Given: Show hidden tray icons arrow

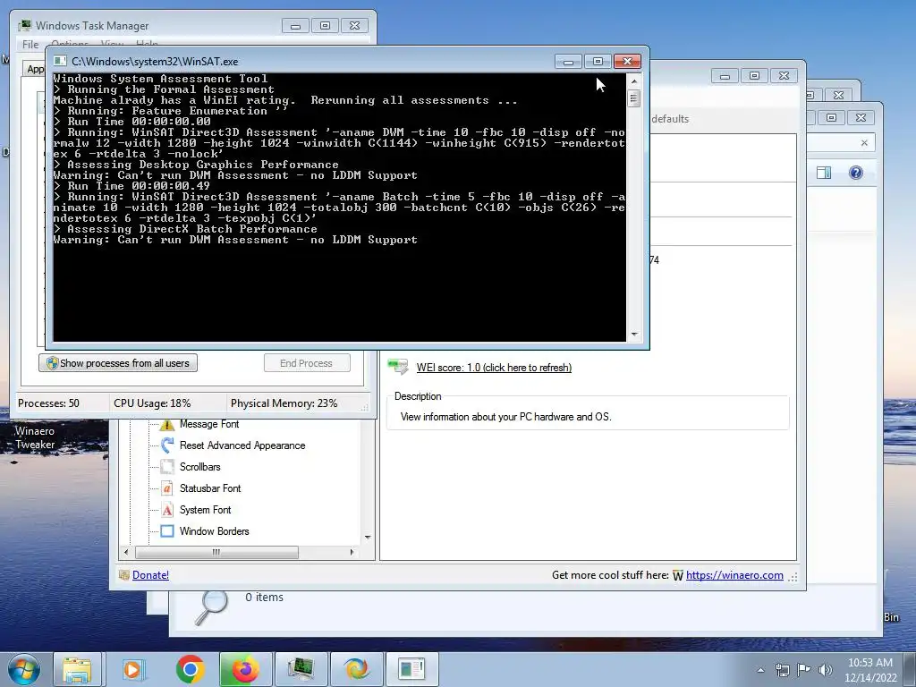Looking at the screenshot, I should pos(760,670).
